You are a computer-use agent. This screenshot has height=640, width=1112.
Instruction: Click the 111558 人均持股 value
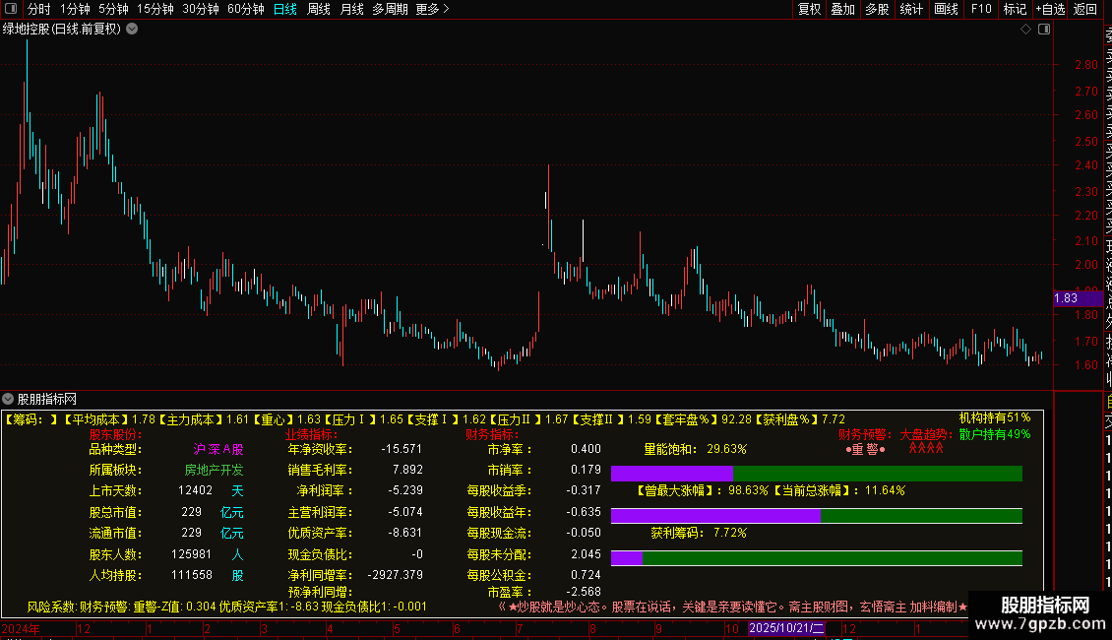192,575
